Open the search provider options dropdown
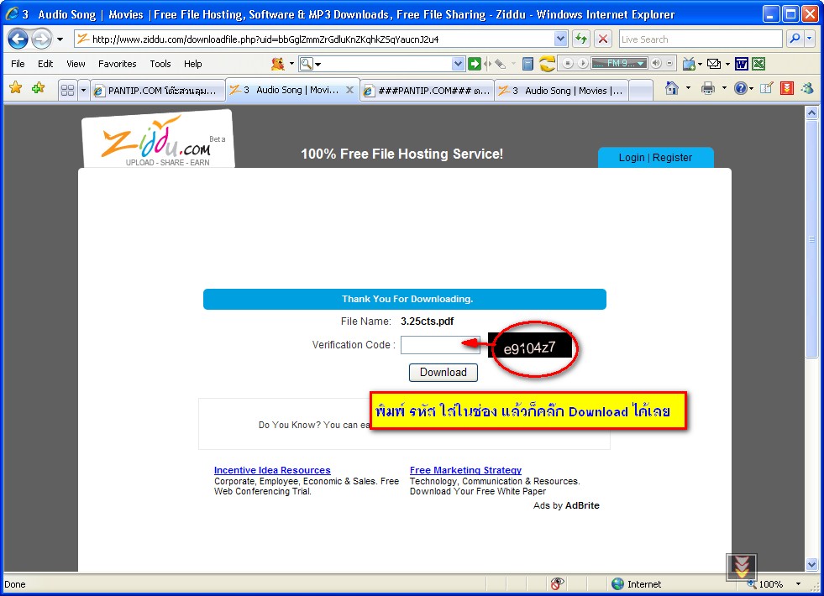 (x=809, y=39)
